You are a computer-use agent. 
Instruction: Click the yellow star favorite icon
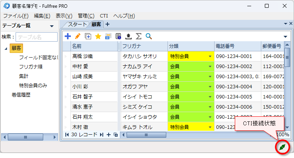pos(98,36)
